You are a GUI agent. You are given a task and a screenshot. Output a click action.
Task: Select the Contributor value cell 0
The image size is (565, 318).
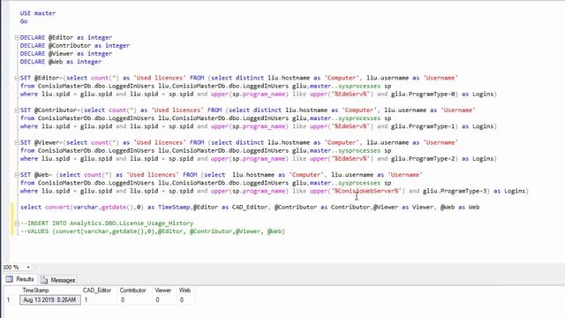pos(135,300)
